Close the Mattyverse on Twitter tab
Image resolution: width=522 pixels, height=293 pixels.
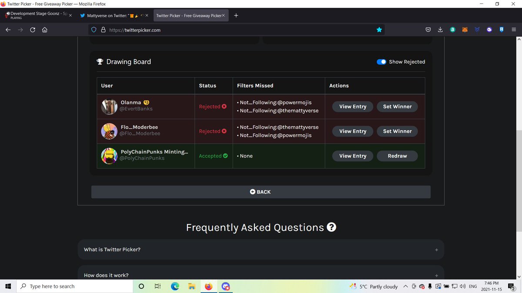click(147, 15)
